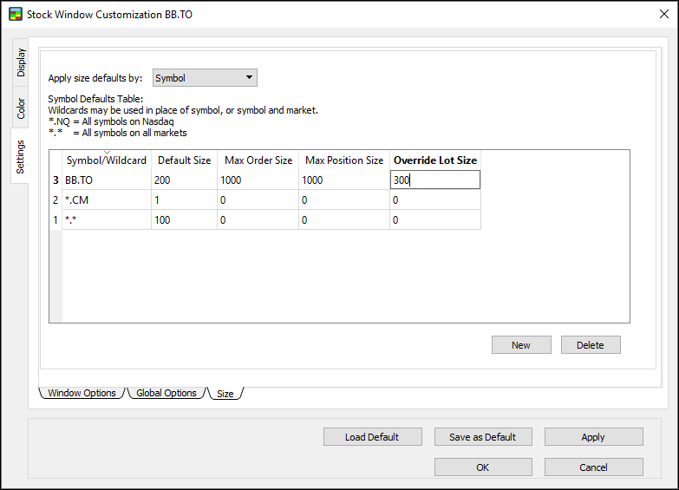
Task: Select the Size tab
Action: 225,394
